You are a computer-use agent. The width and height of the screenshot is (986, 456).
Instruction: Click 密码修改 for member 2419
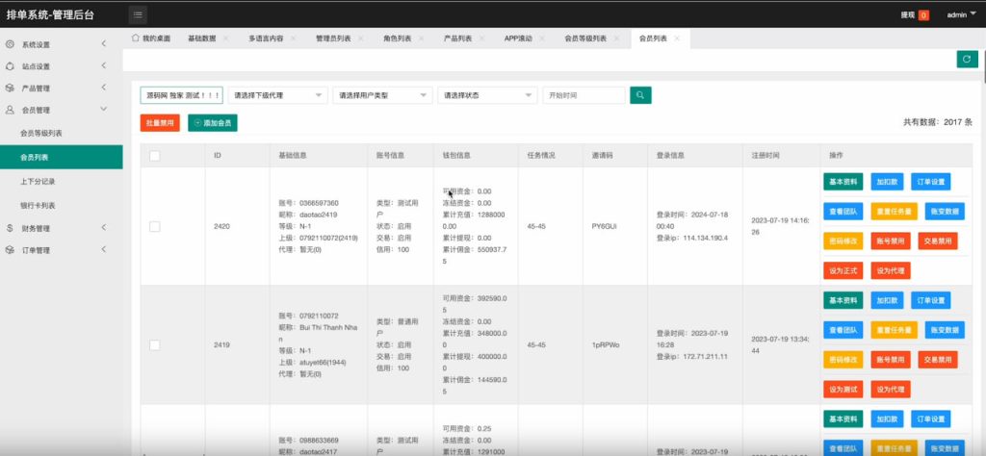click(843, 359)
